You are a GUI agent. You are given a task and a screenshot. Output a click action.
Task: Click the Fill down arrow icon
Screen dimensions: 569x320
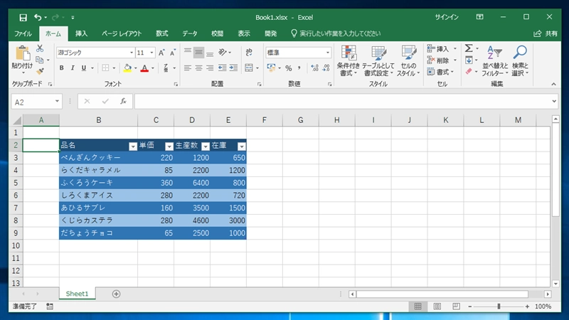(469, 60)
